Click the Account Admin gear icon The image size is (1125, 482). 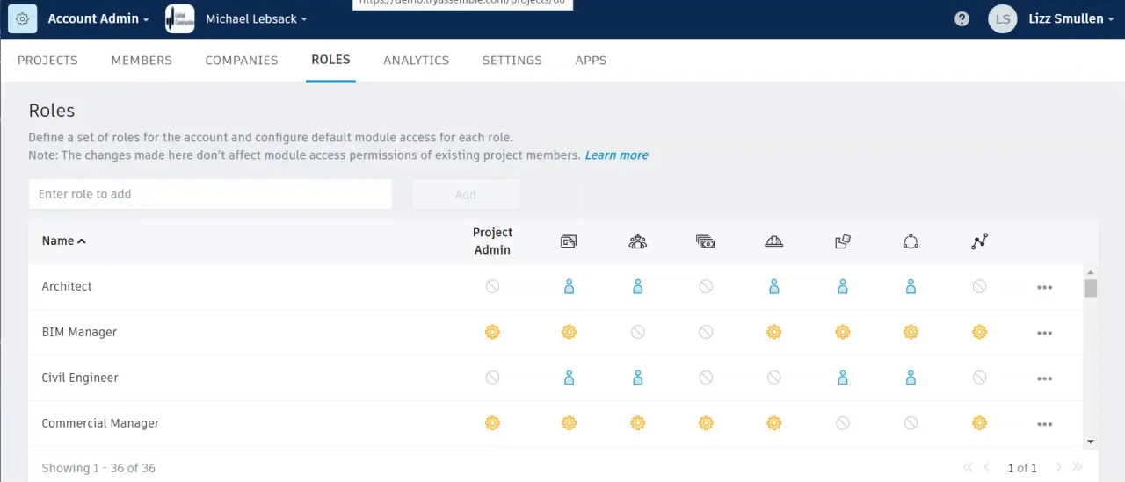pos(22,18)
